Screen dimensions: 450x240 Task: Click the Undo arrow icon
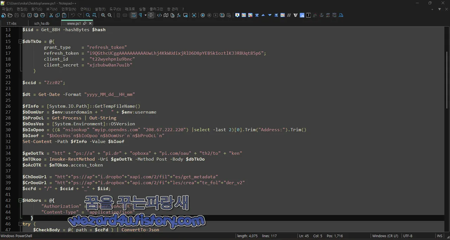click(x=73, y=15)
